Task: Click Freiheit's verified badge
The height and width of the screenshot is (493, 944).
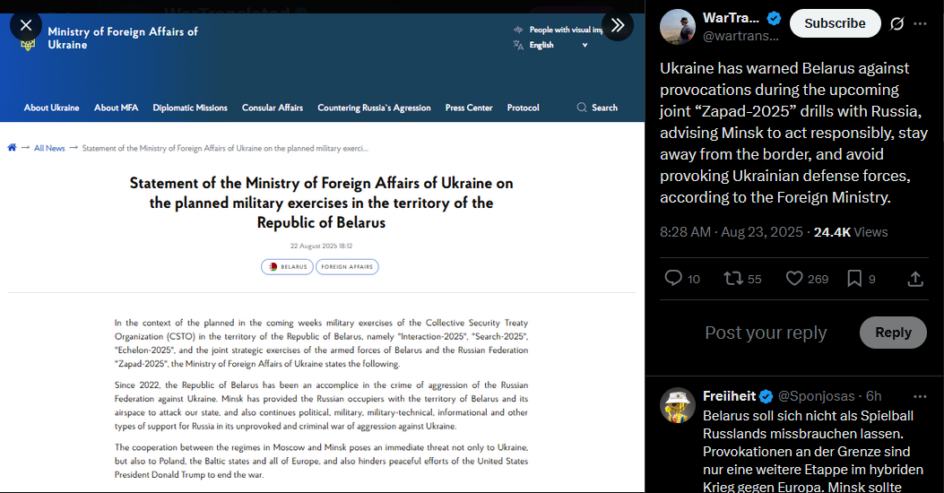Action: coord(766,396)
